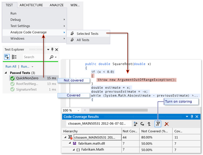Pin the Test Explorer panel

(x=52, y=50)
